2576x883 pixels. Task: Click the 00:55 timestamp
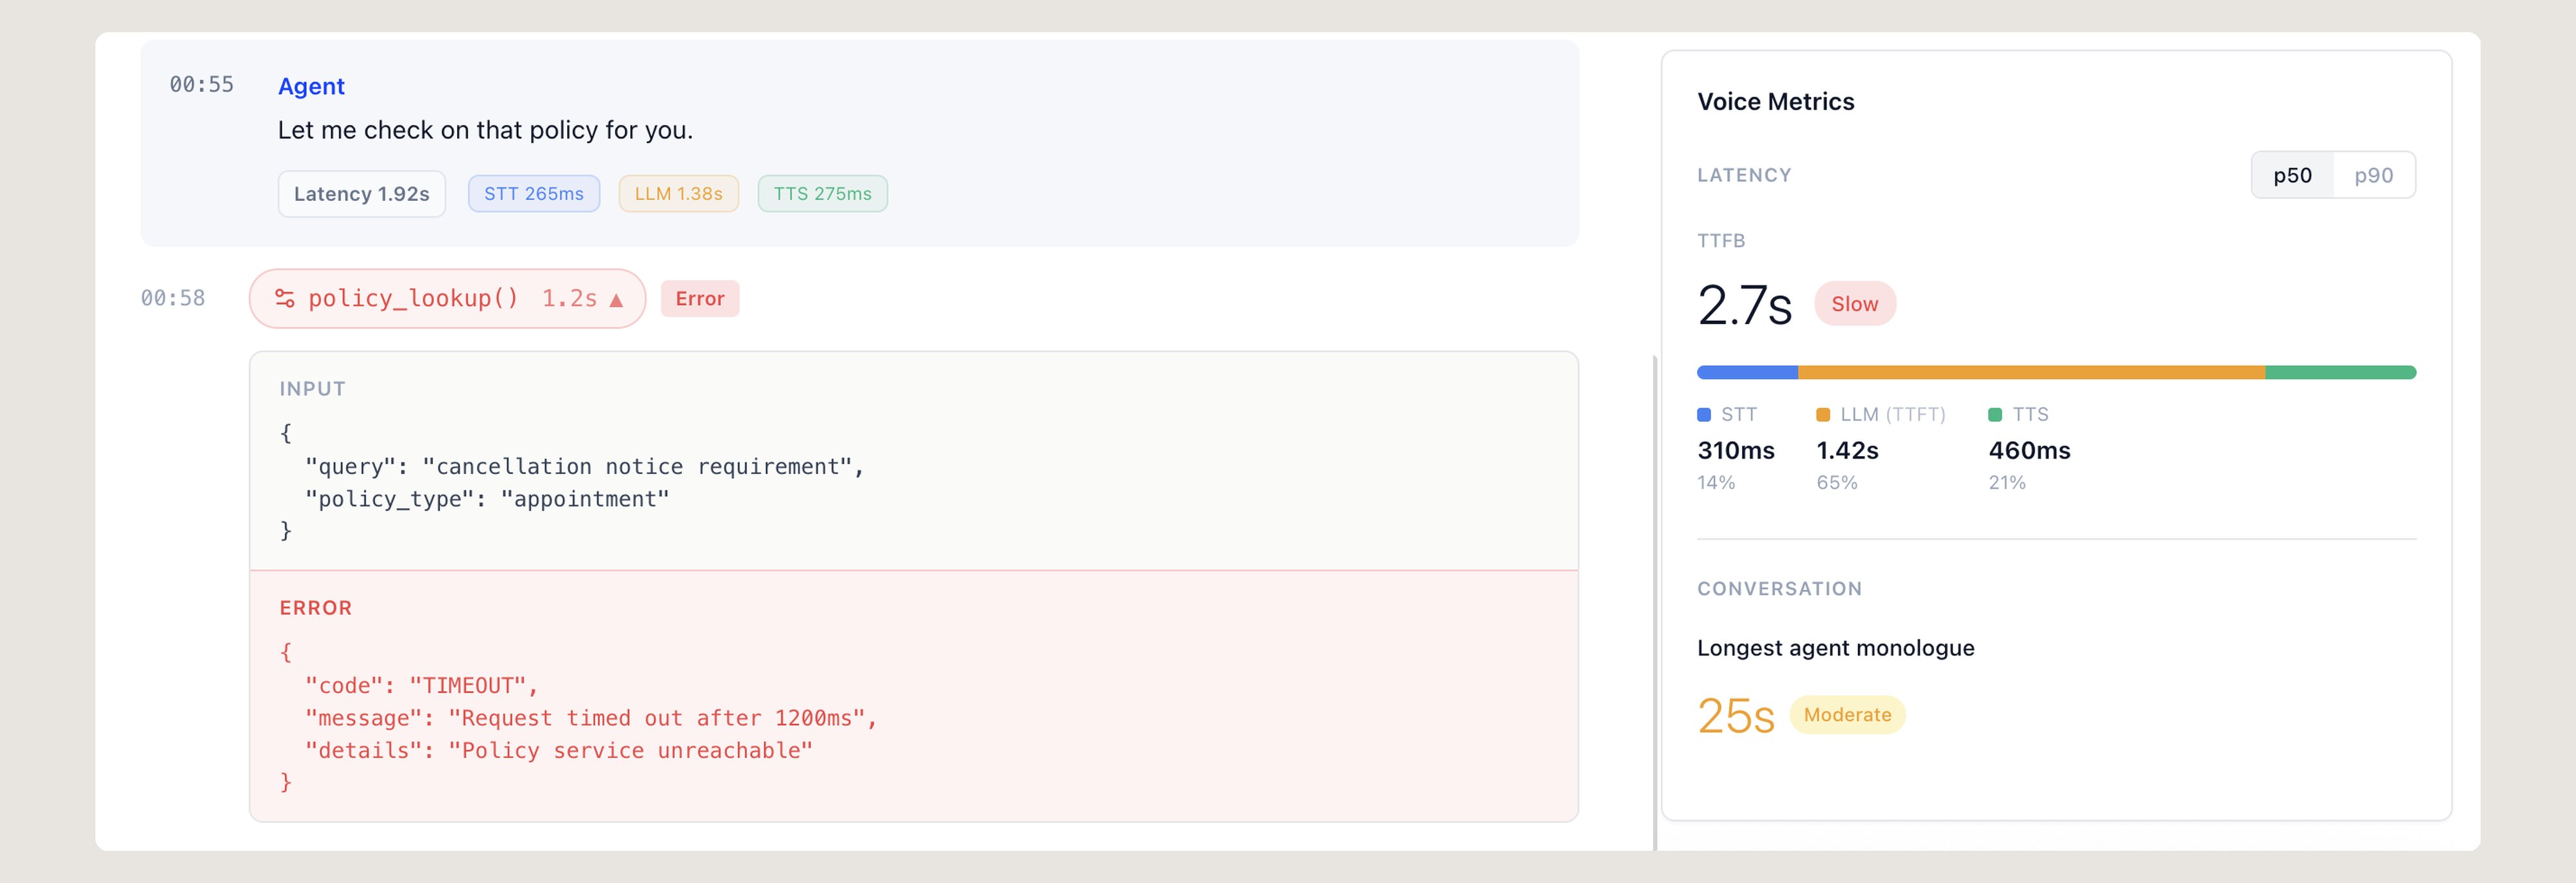[201, 85]
